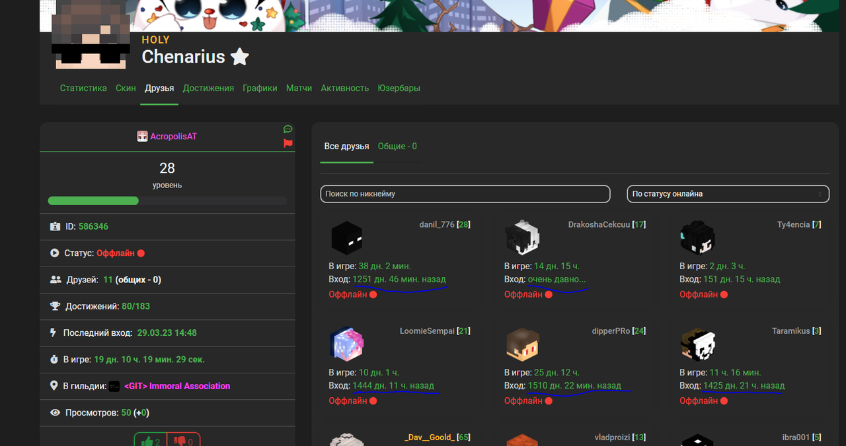Open the AcropolisAT profile link
Image resolution: width=846 pixels, height=446 pixels.
pos(173,137)
